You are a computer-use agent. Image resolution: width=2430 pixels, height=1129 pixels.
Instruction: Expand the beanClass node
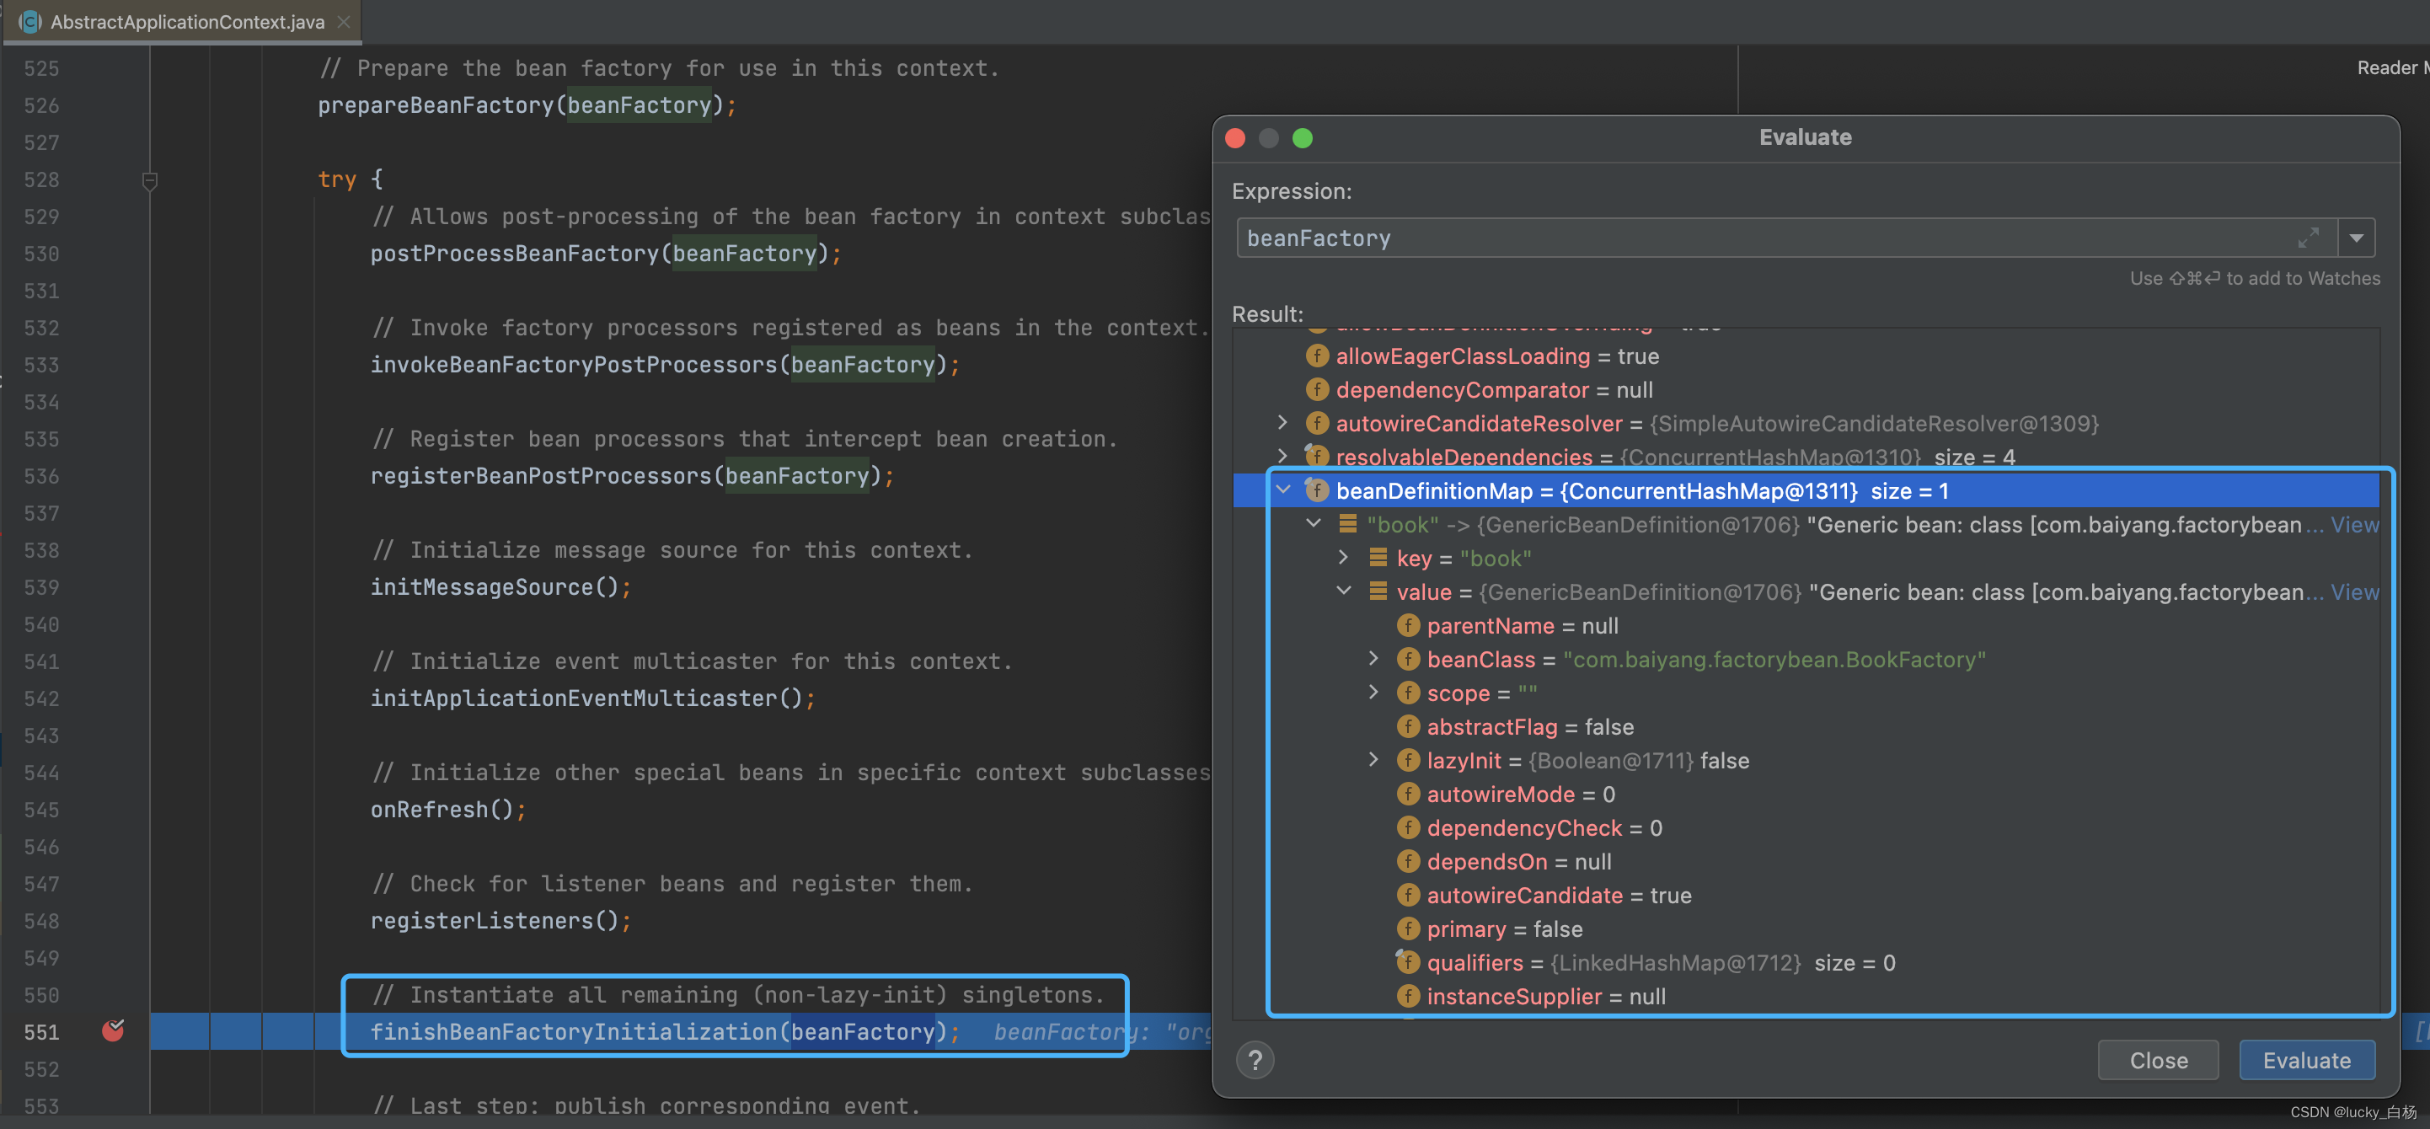point(1373,658)
